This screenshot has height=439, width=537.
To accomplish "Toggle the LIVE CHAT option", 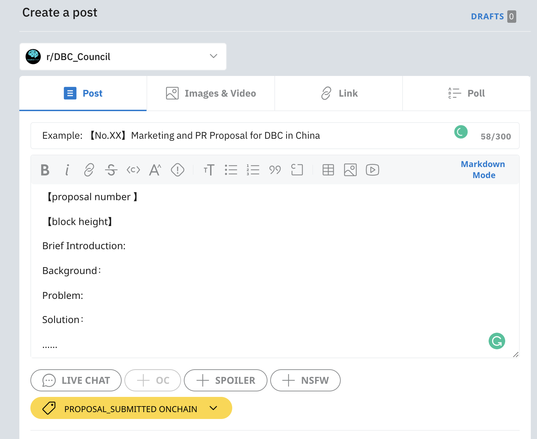I will [x=76, y=380].
